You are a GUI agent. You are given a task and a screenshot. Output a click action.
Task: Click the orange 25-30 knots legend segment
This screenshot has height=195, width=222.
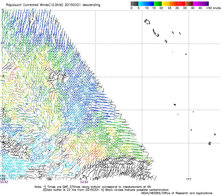(x=173, y=4)
